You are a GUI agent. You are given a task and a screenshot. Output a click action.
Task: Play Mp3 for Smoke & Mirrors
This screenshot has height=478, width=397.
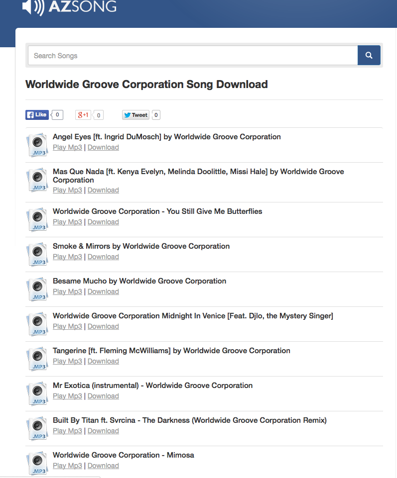[67, 257]
